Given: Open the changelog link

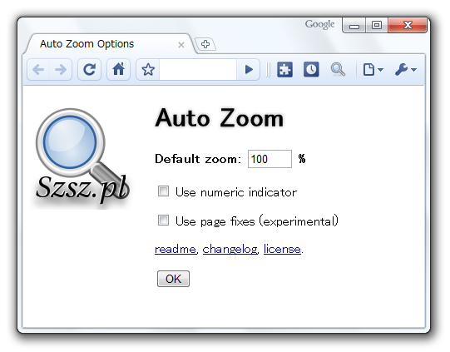Looking at the screenshot, I should 230,249.
